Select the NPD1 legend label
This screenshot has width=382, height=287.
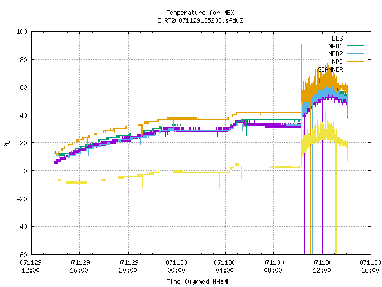[x=335, y=46]
